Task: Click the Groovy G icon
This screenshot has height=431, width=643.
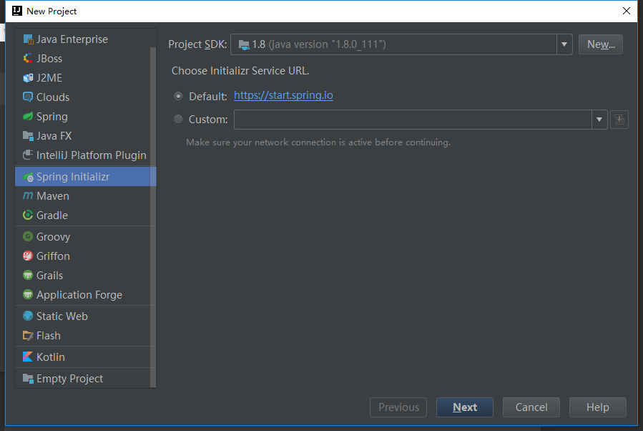Action: 28,236
